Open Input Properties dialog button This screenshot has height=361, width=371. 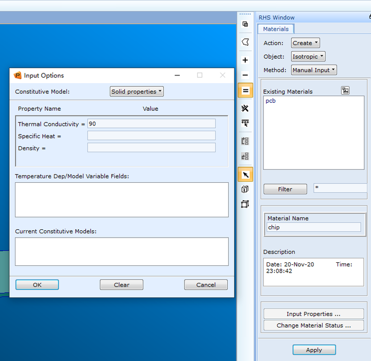(313, 314)
